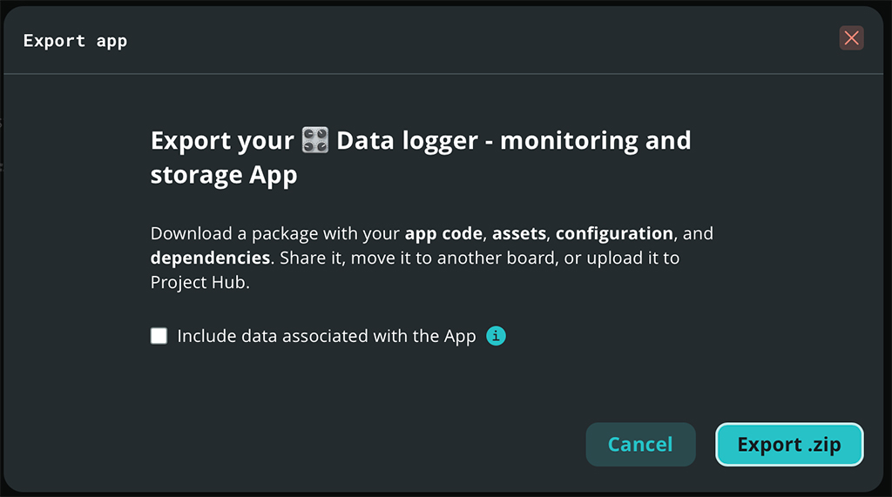
Task: Click the bold "configuration" word
Action: tap(614, 233)
